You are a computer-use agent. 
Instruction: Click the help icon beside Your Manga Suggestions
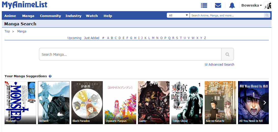[50, 76]
